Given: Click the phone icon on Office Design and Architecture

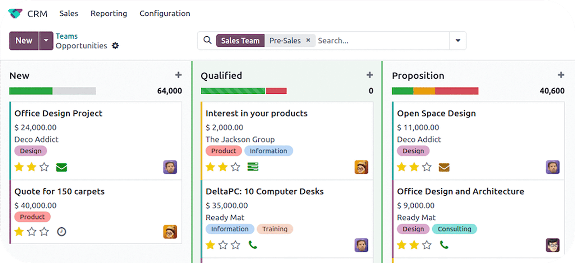Looking at the screenshot, I should pos(444,245).
